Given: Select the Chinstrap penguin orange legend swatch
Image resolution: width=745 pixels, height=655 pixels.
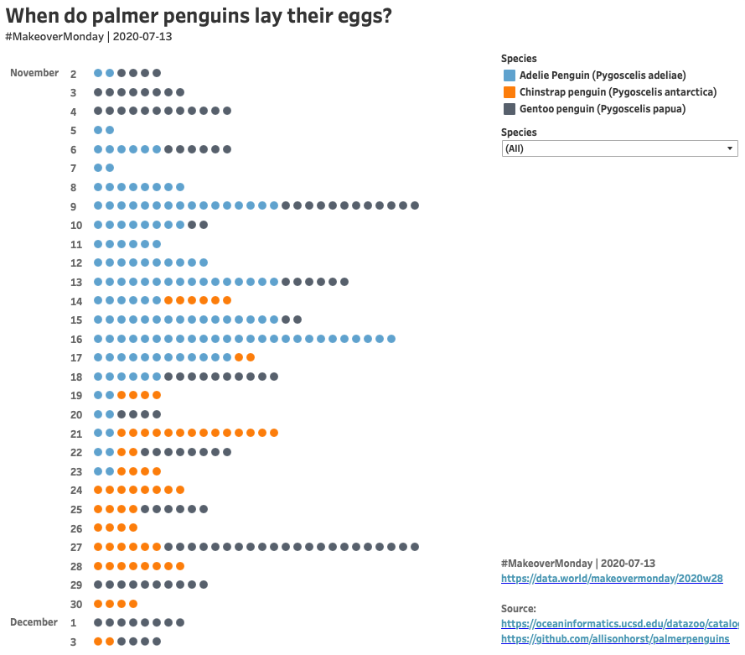Looking at the screenshot, I should tap(510, 92).
